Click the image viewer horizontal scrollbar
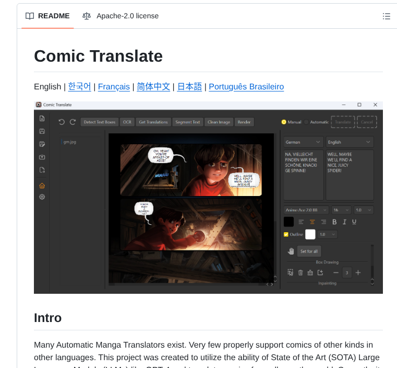Viewport: 397px width, 368px height. 187,284
